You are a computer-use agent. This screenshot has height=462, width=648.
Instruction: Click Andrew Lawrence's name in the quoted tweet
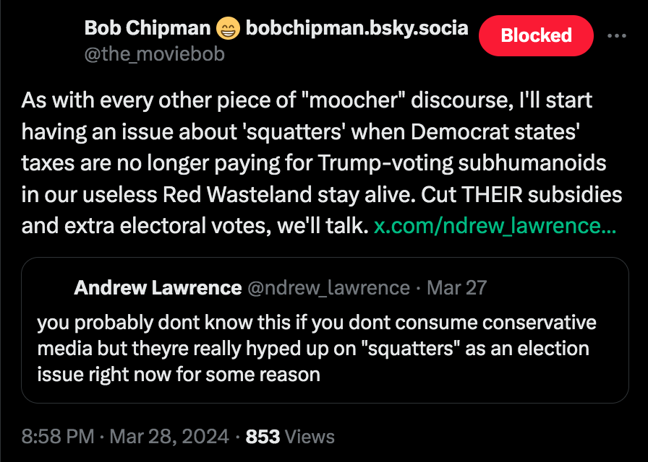click(158, 288)
